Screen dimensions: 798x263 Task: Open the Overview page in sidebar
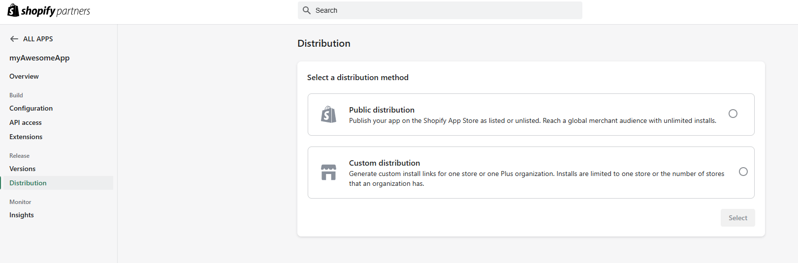pos(24,76)
